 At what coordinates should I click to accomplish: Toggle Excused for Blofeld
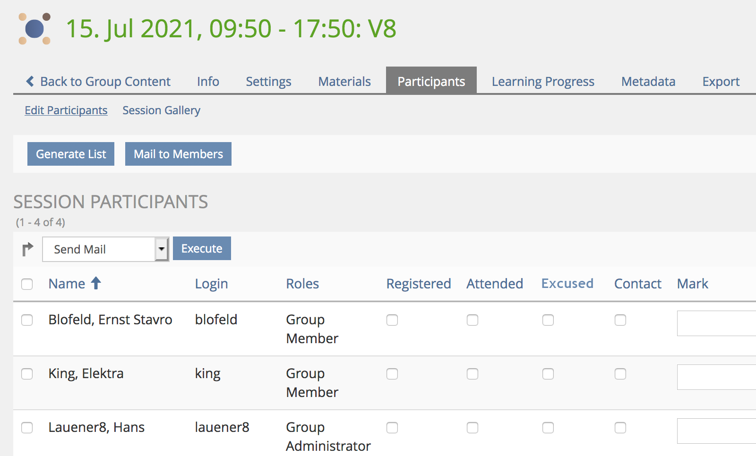click(548, 320)
